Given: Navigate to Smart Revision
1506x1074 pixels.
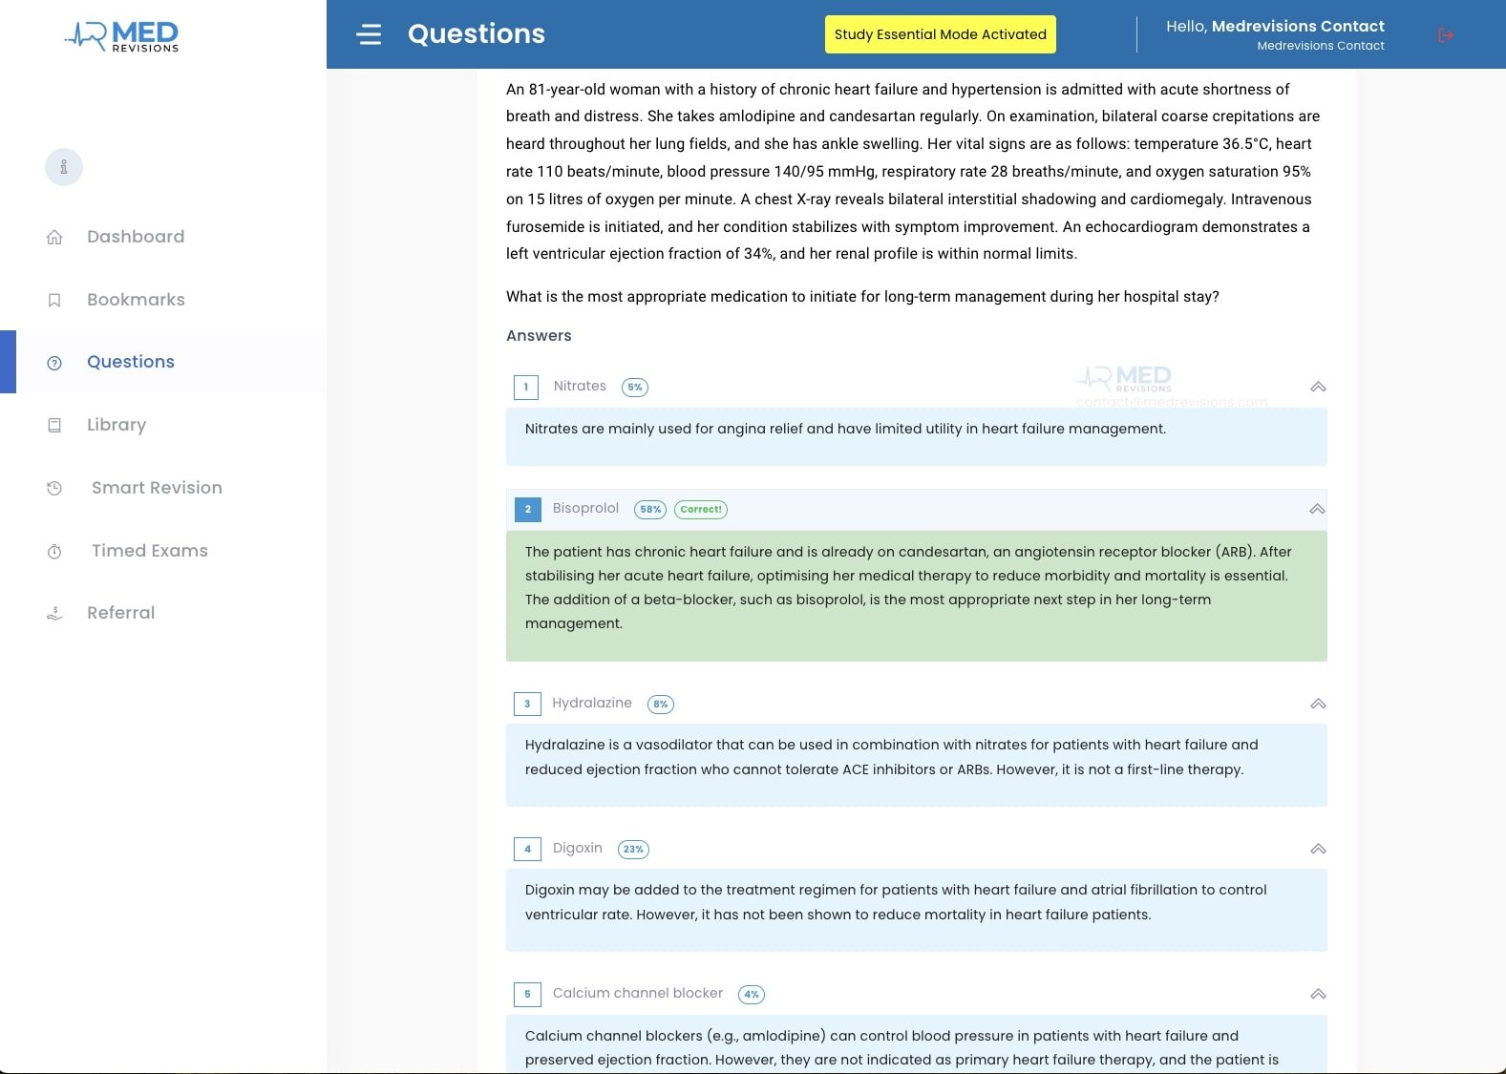Looking at the screenshot, I should click(157, 488).
